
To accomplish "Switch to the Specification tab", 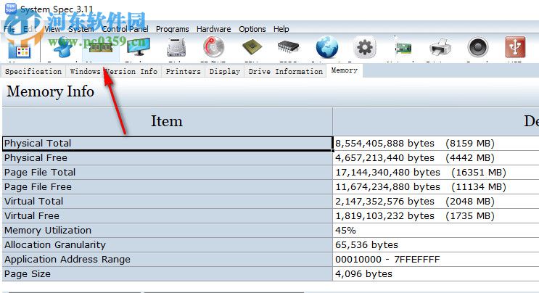I will click(33, 72).
